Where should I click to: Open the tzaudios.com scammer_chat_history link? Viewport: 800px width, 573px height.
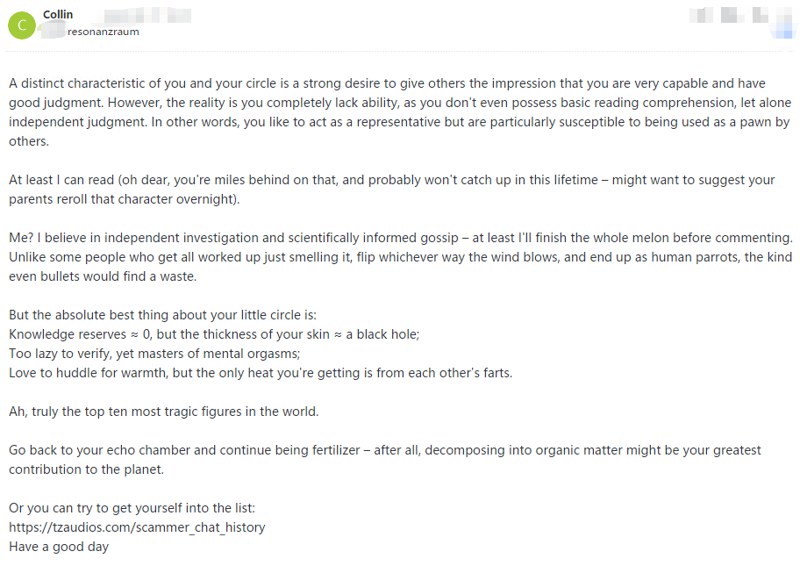pos(137,527)
